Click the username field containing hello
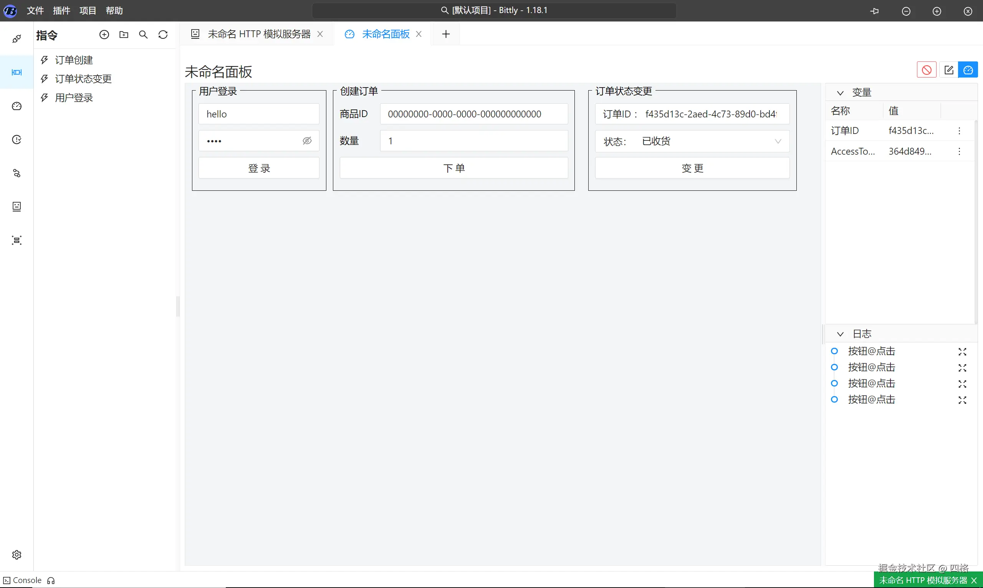The image size is (983, 588). (x=259, y=114)
